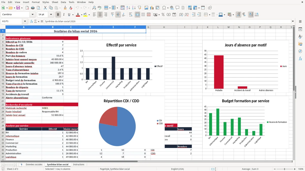Switch to the Instructions sheet tab
305x171 pixels.
[79, 164]
